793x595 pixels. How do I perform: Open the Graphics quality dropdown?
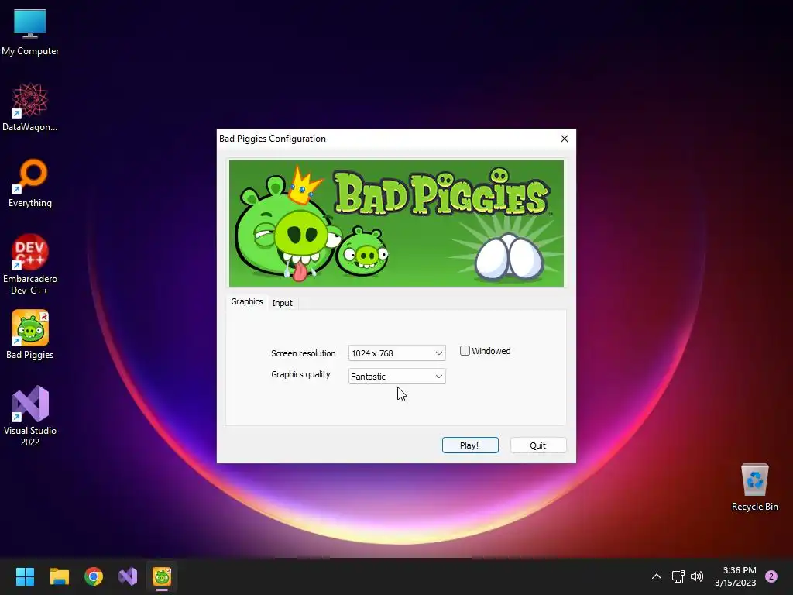397,377
